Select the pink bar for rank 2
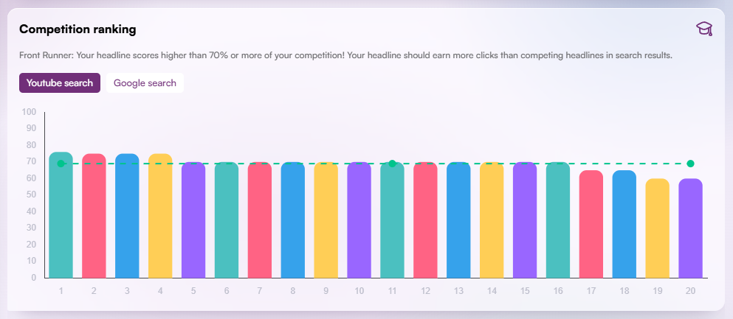Screen dimensions: 733x319 94,216
